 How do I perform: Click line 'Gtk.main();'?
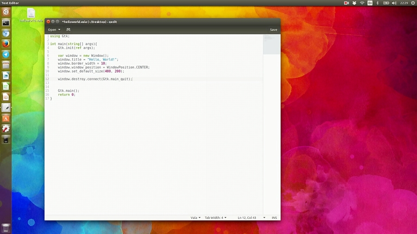click(69, 91)
